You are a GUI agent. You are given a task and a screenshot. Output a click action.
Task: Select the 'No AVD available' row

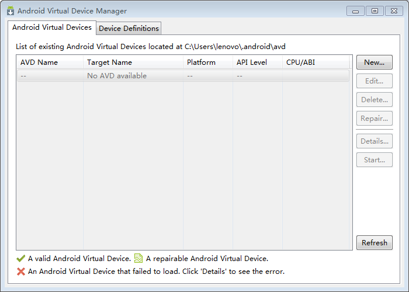183,76
